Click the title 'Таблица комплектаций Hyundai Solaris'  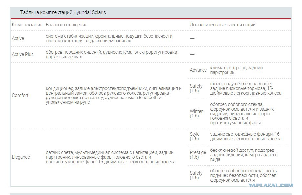pyautogui.click(x=63, y=12)
